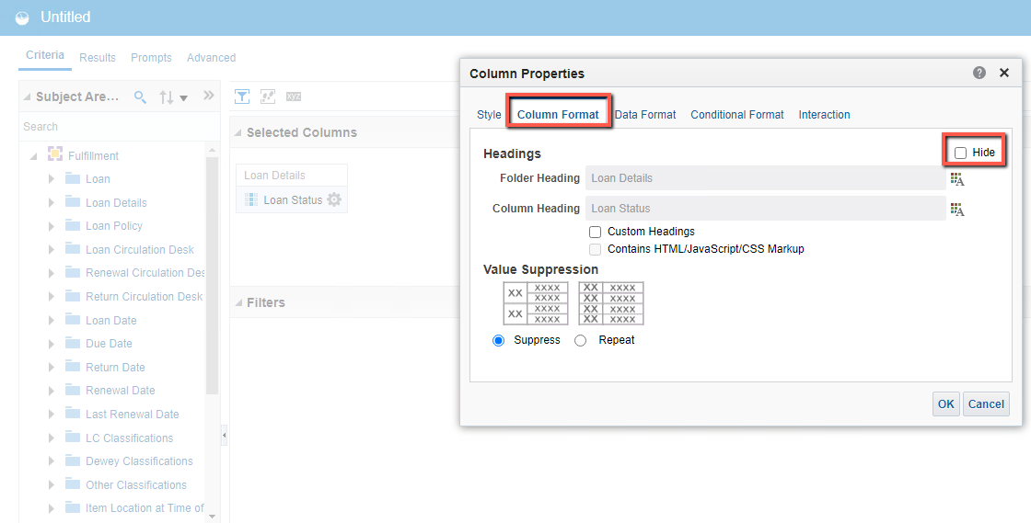Select Renewal Circulation Desk tree item

click(x=145, y=273)
